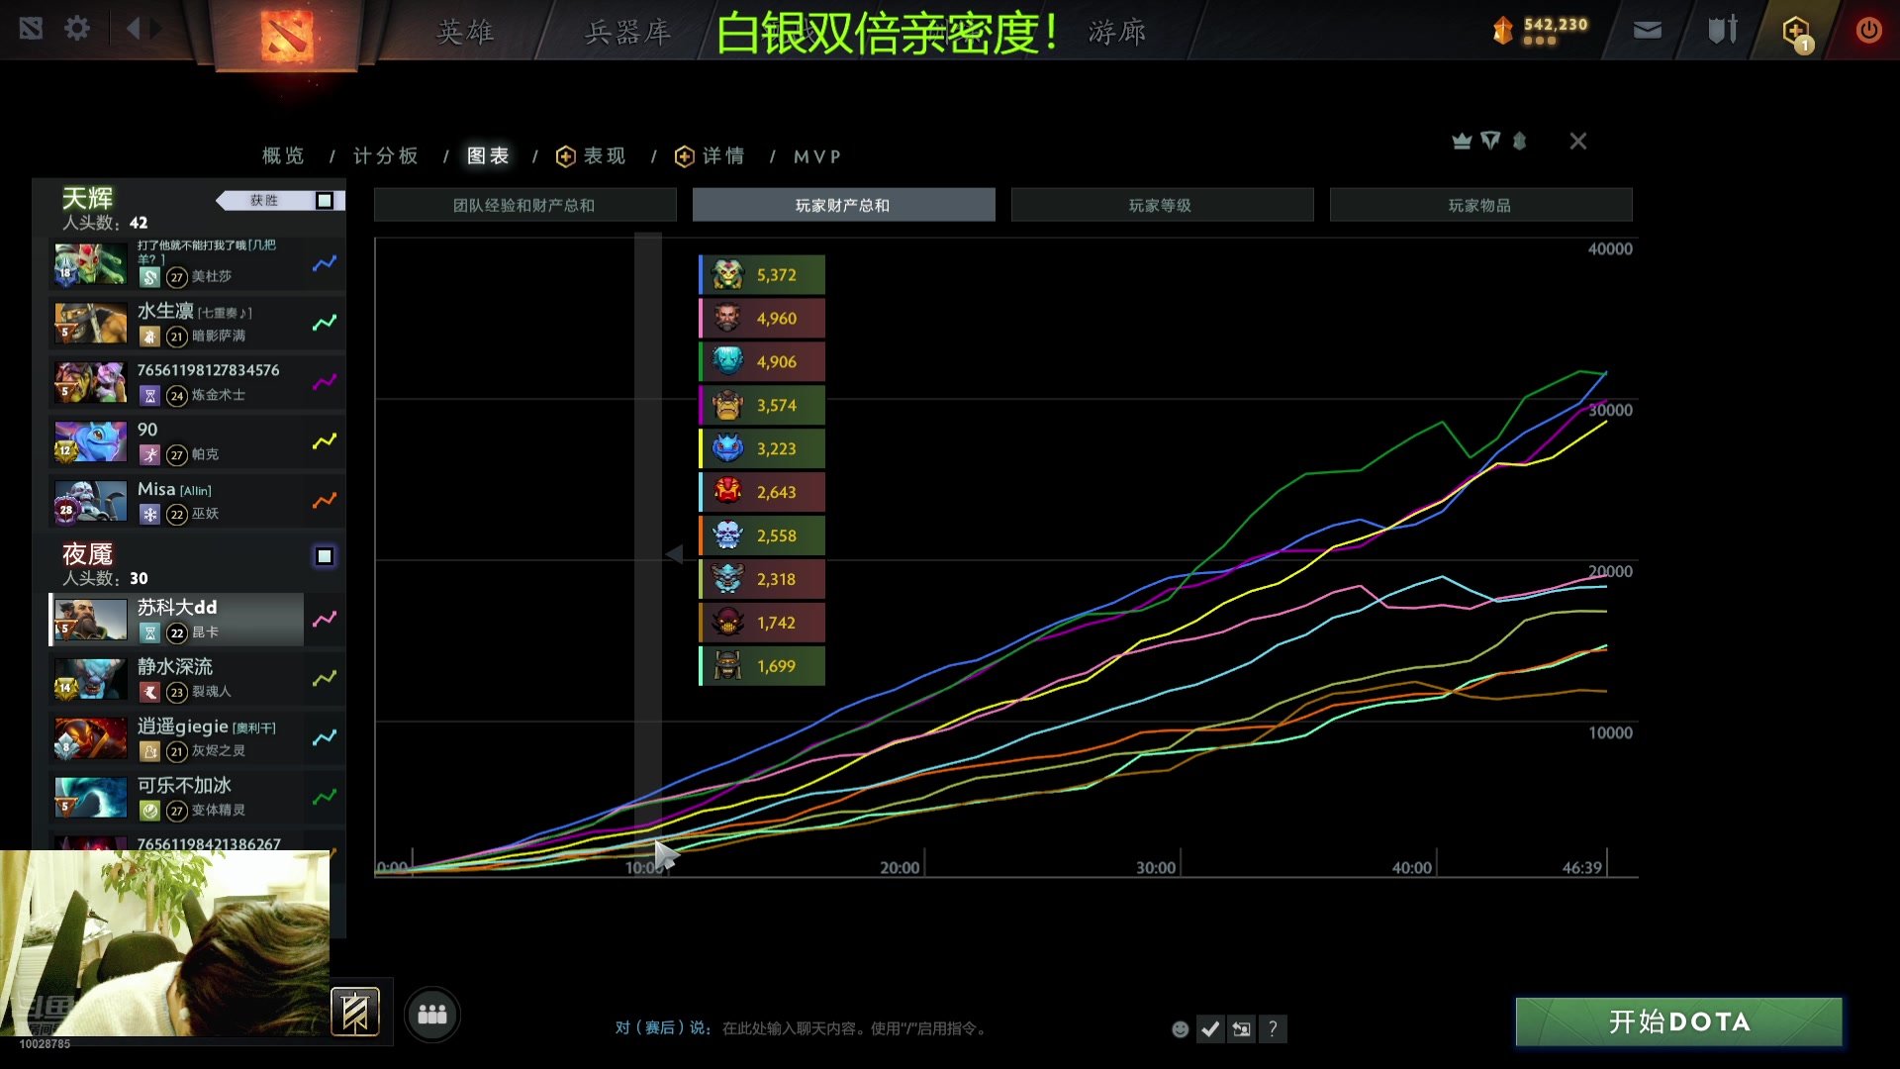Toggle all 夜魇 team graph lines checkbox
This screenshot has width=1900, height=1069.
pos(325,556)
